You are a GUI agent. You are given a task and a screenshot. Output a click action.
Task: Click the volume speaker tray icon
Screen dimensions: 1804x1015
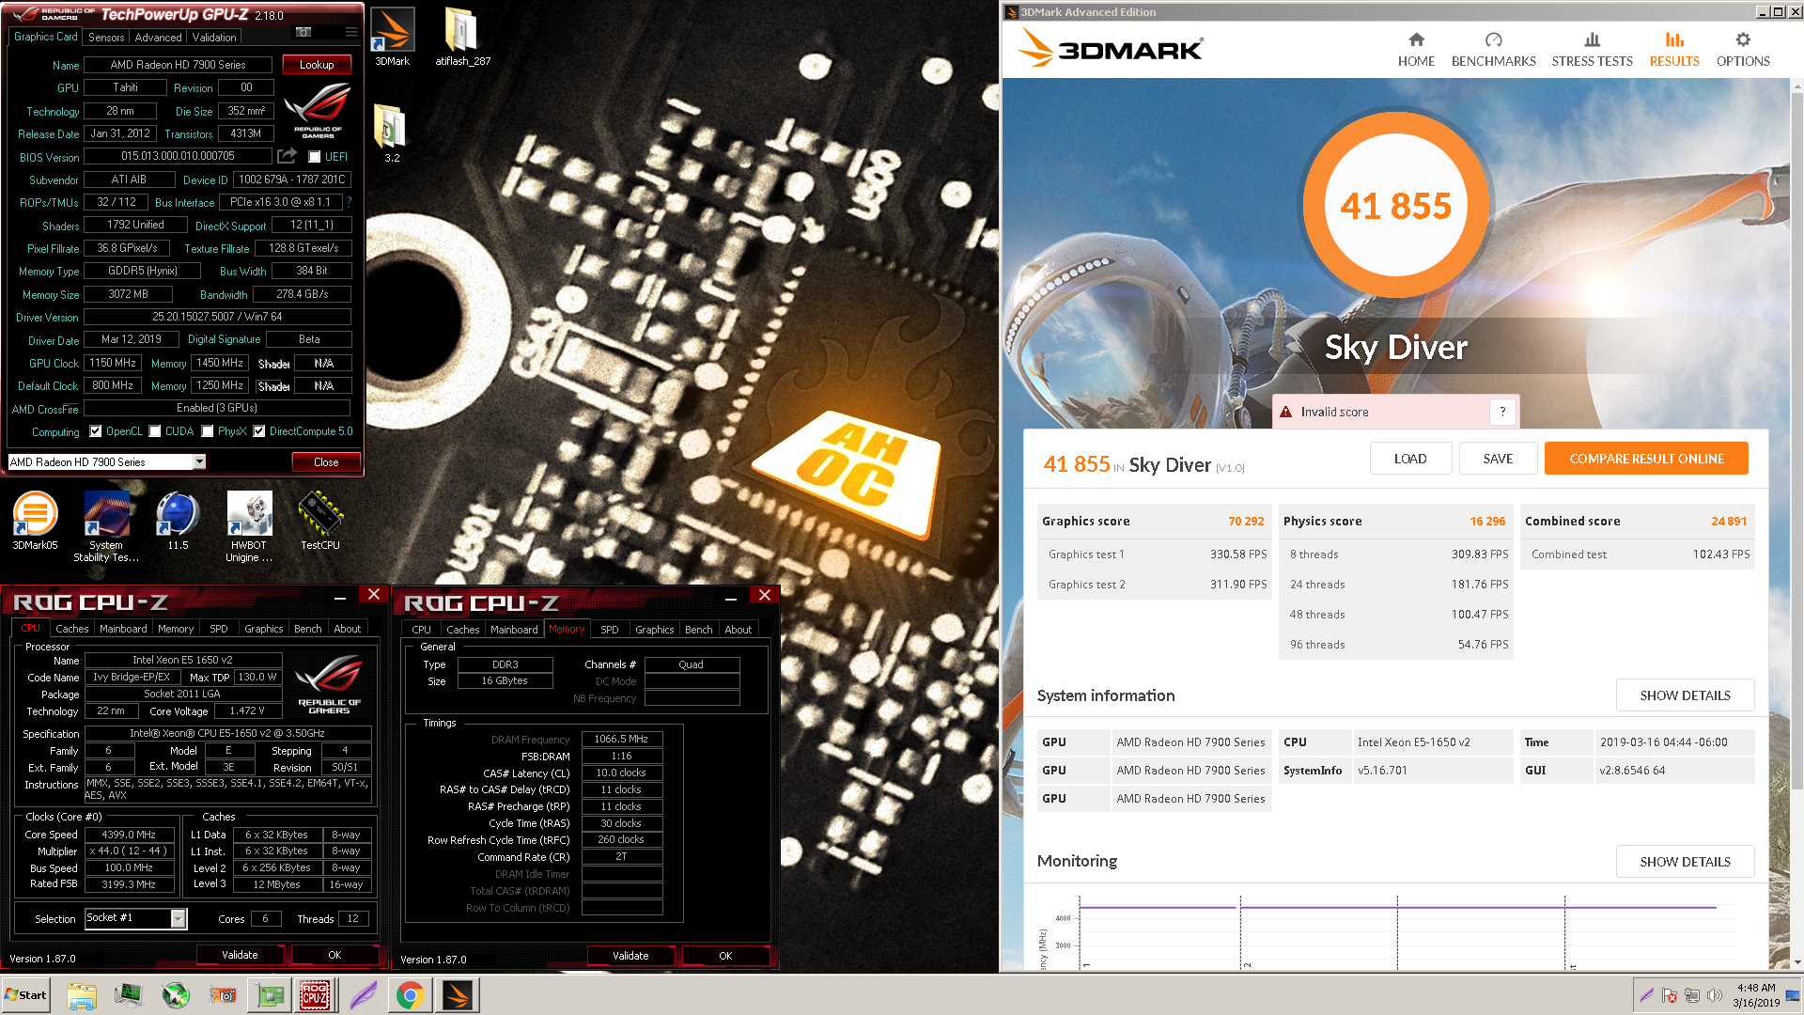click(x=1715, y=995)
